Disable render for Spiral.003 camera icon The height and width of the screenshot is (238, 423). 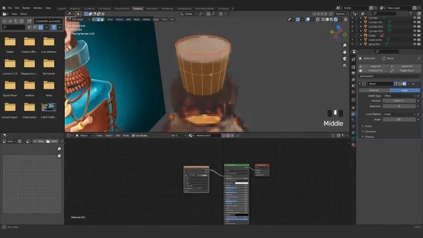pyautogui.click(x=419, y=44)
